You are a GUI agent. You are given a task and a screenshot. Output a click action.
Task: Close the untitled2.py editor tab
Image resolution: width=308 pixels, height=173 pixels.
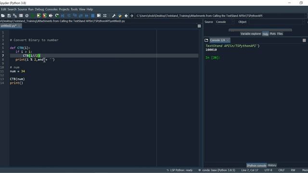(x=19, y=26)
